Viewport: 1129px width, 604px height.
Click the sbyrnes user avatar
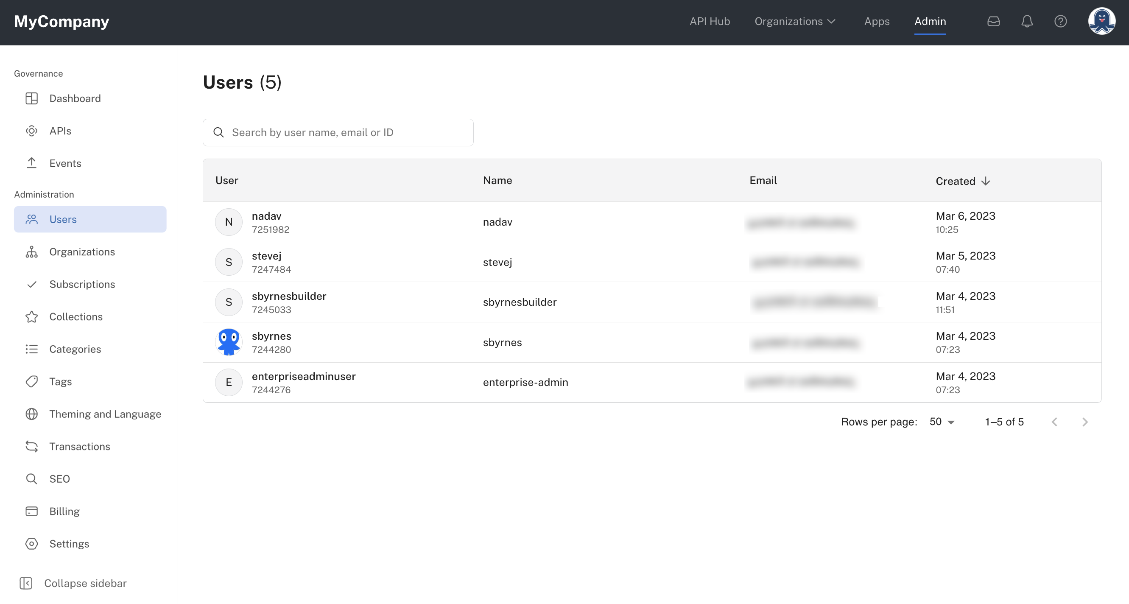click(228, 342)
